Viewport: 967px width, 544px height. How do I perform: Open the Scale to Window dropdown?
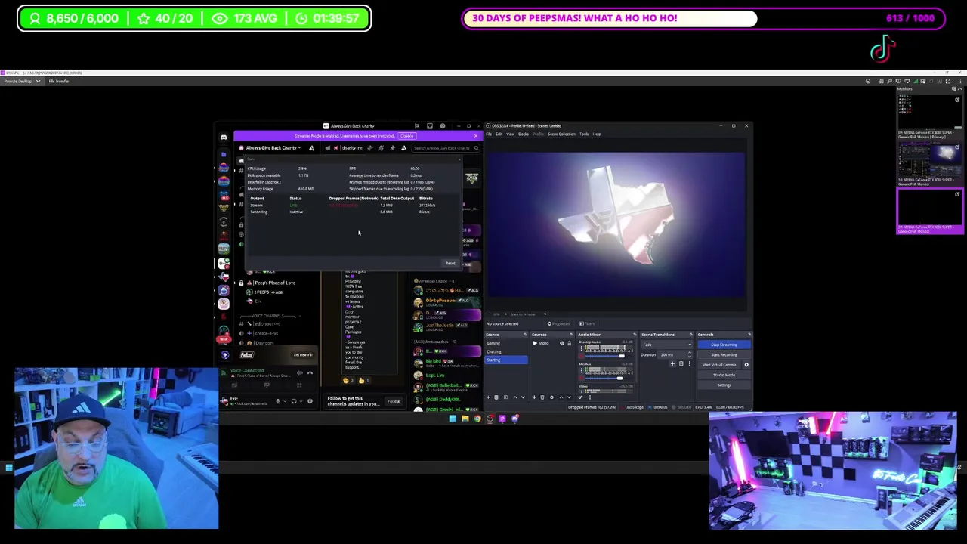(528, 314)
